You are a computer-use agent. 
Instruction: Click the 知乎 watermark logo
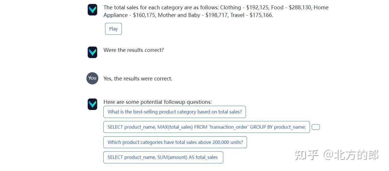tap(307, 155)
